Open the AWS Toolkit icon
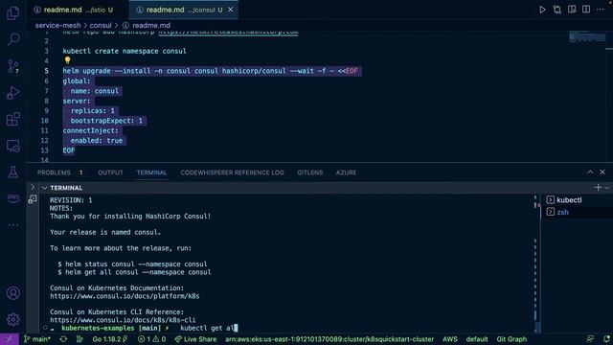This screenshot has width=613, height=345. (13, 198)
